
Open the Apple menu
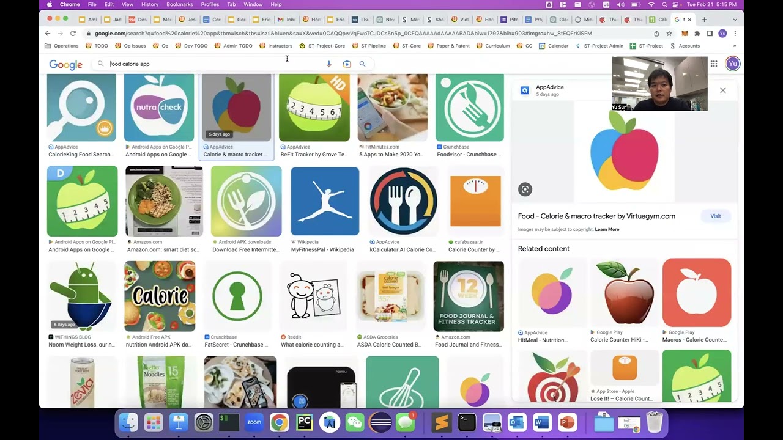[x=50, y=4]
